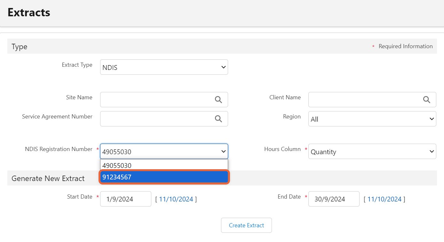Click the Client Name search magnifier icon
Screen dimensions: 444x242
[426, 100]
